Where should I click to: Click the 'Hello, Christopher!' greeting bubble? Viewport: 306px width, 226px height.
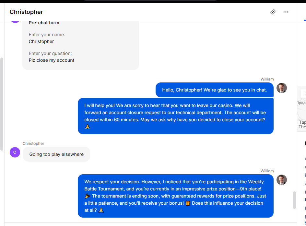coord(215,90)
